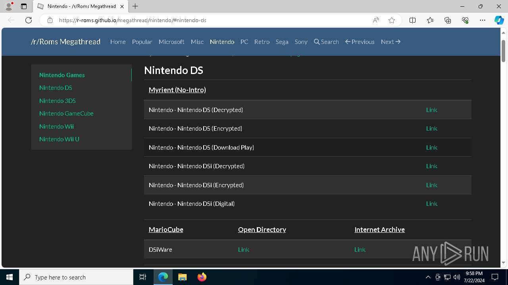Viewport: 508px width, 285px height.
Task: Click the taskbar search box
Action: pos(76,277)
